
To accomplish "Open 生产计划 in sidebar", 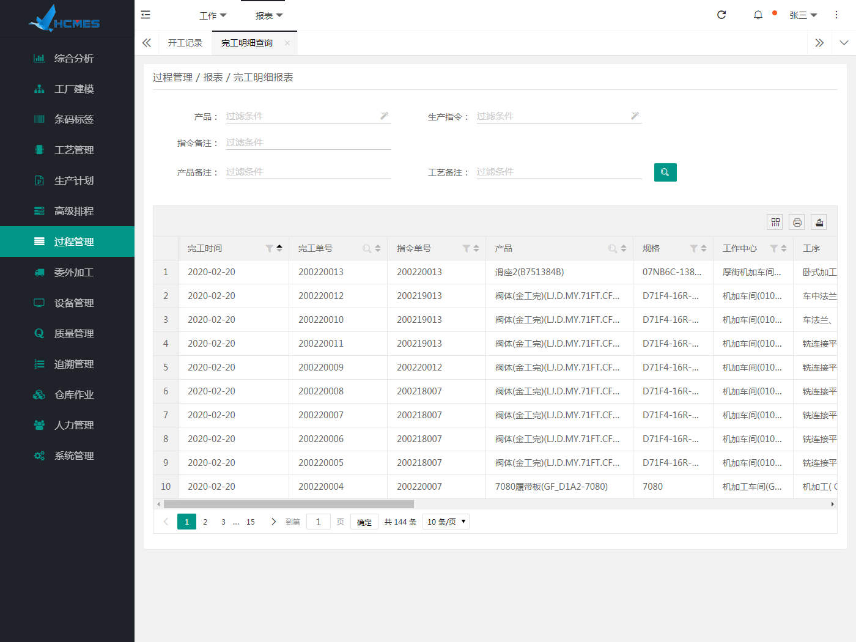I will click(67, 180).
